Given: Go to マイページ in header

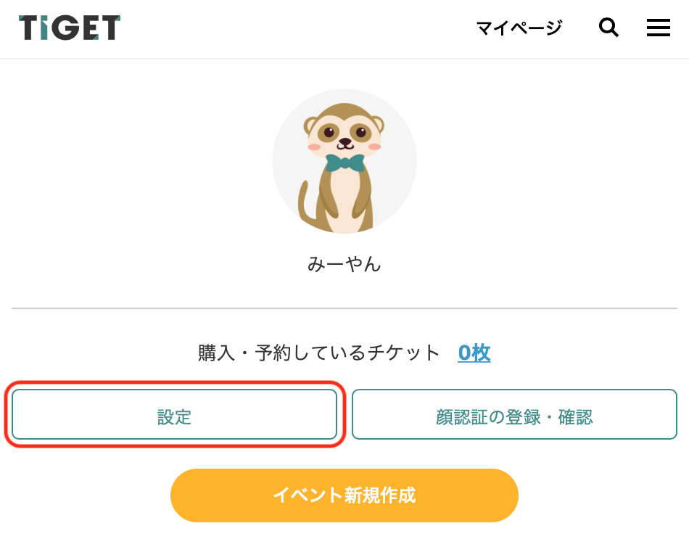Looking at the screenshot, I should [519, 28].
